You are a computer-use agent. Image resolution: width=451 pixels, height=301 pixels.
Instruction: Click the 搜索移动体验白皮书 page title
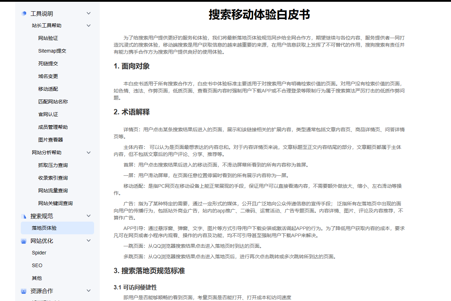pos(259,15)
